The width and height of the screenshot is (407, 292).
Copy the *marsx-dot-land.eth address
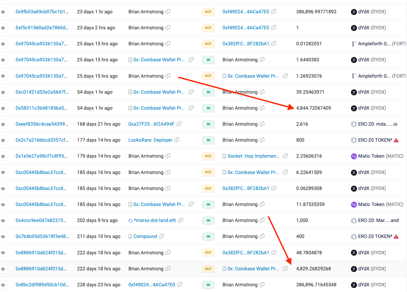pos(181,220)
